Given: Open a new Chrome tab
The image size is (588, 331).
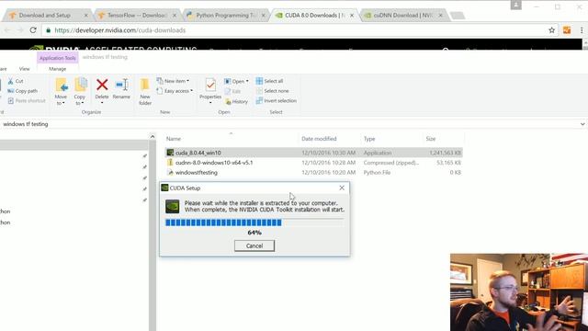Looking at the screenshot, I should tap(458, 16).
